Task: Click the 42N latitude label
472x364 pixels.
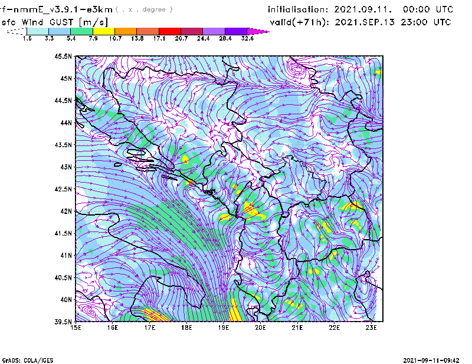Action: click(66, 211)
